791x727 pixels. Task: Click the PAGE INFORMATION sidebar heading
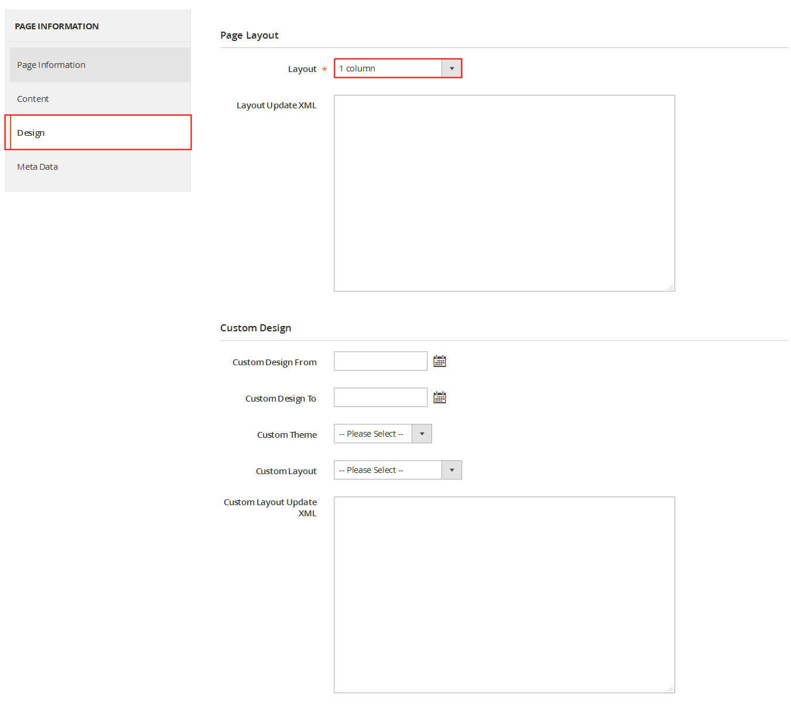coord(57,26)
